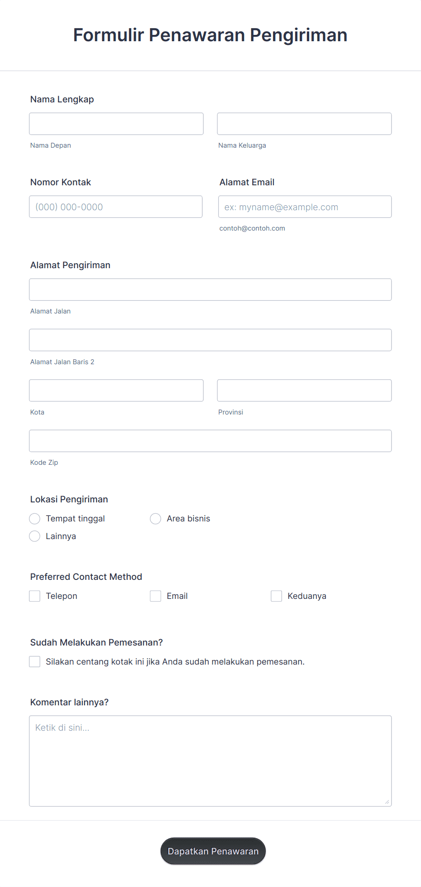Tick the box confirming an order was placed

point(34,661)
